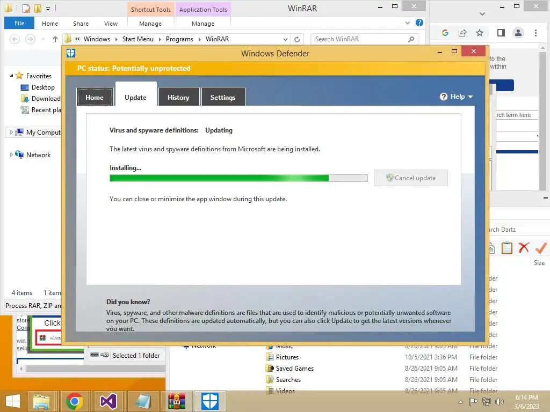Select the Videos folder row
The image size is (550, 412).
382,391
